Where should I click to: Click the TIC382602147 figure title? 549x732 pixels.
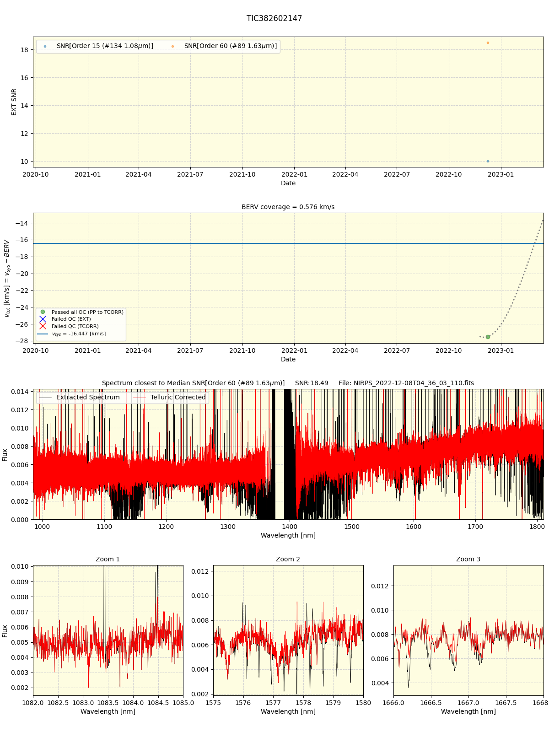pos(274,18)
